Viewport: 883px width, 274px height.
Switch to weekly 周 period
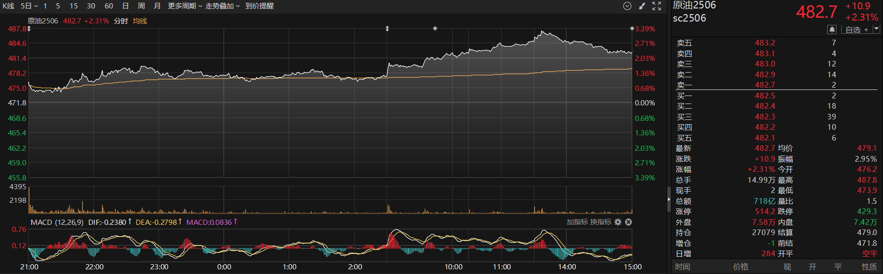(141, 6)
